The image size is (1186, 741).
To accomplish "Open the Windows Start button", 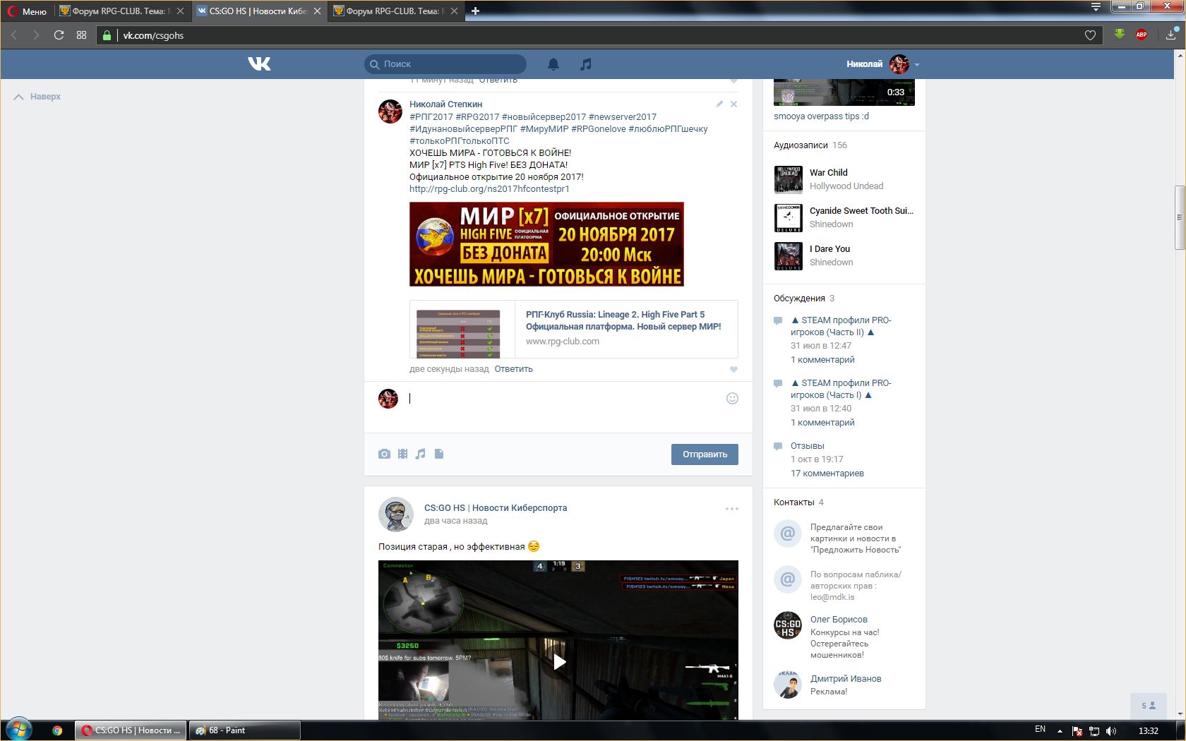I will [19, 730].
